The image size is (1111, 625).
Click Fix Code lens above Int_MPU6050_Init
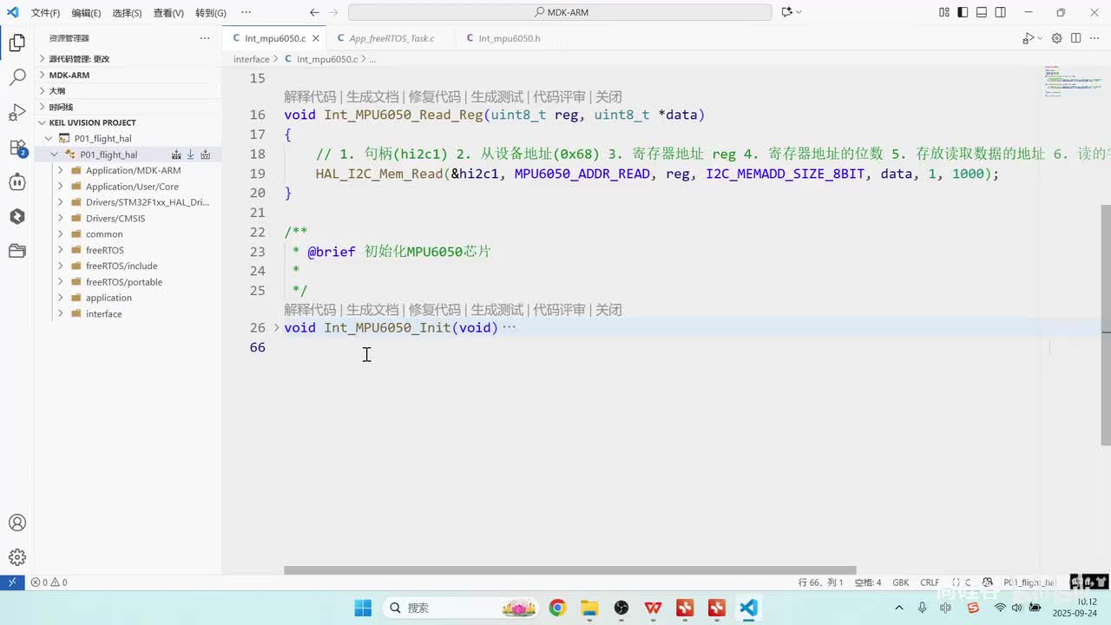point(435,310)
